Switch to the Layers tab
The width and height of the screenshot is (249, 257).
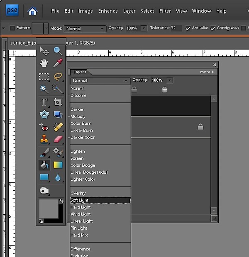click(x=79, y=72)
